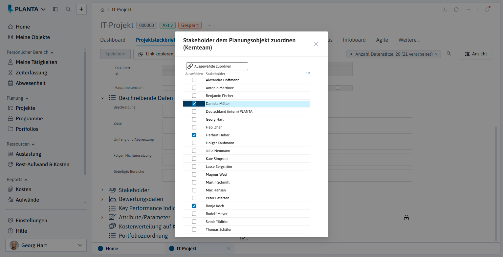
Task: Open the Georg Hart user menu
Action: coord(46,245)
